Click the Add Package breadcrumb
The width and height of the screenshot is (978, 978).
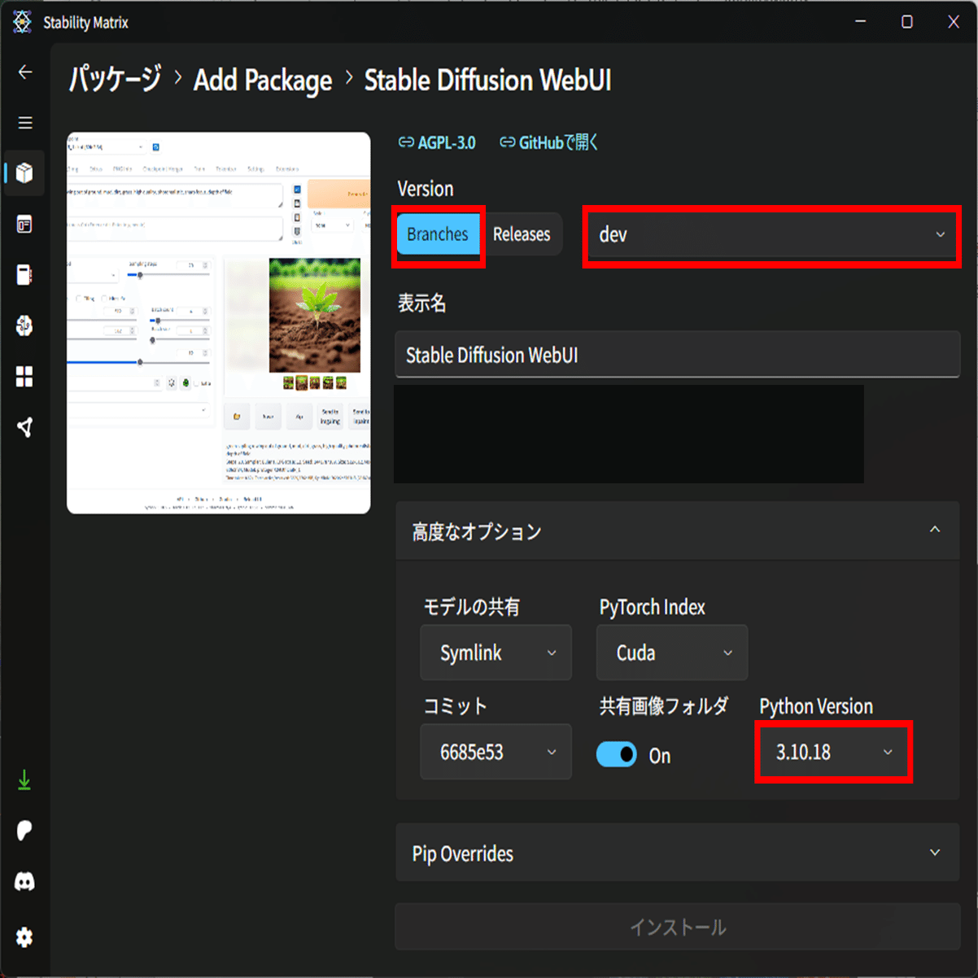[263, 81]
